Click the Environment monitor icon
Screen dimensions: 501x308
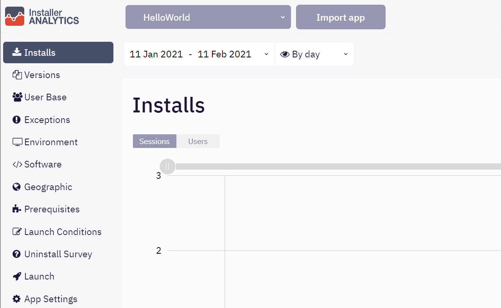click(x=17, y=142)
